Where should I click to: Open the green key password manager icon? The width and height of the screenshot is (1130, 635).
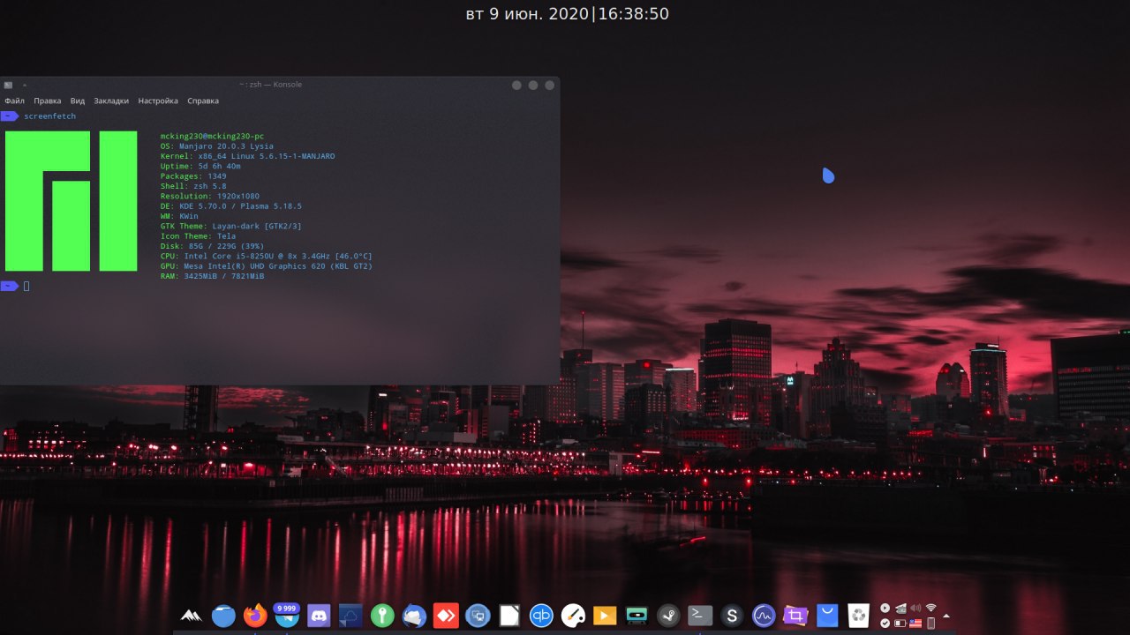[382, 615]
